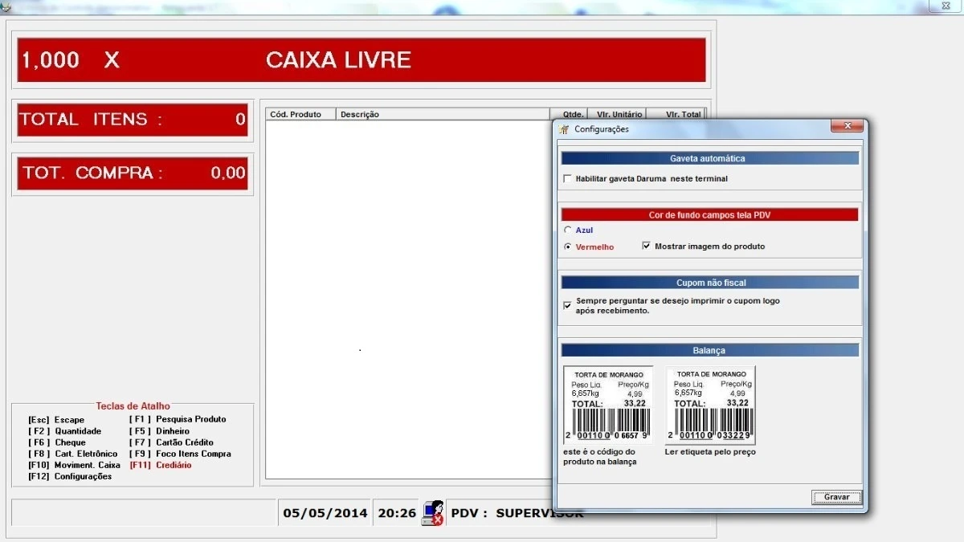Enable the Daruma drawer checkbox
The image size is (964, 542).
[568, 179]
